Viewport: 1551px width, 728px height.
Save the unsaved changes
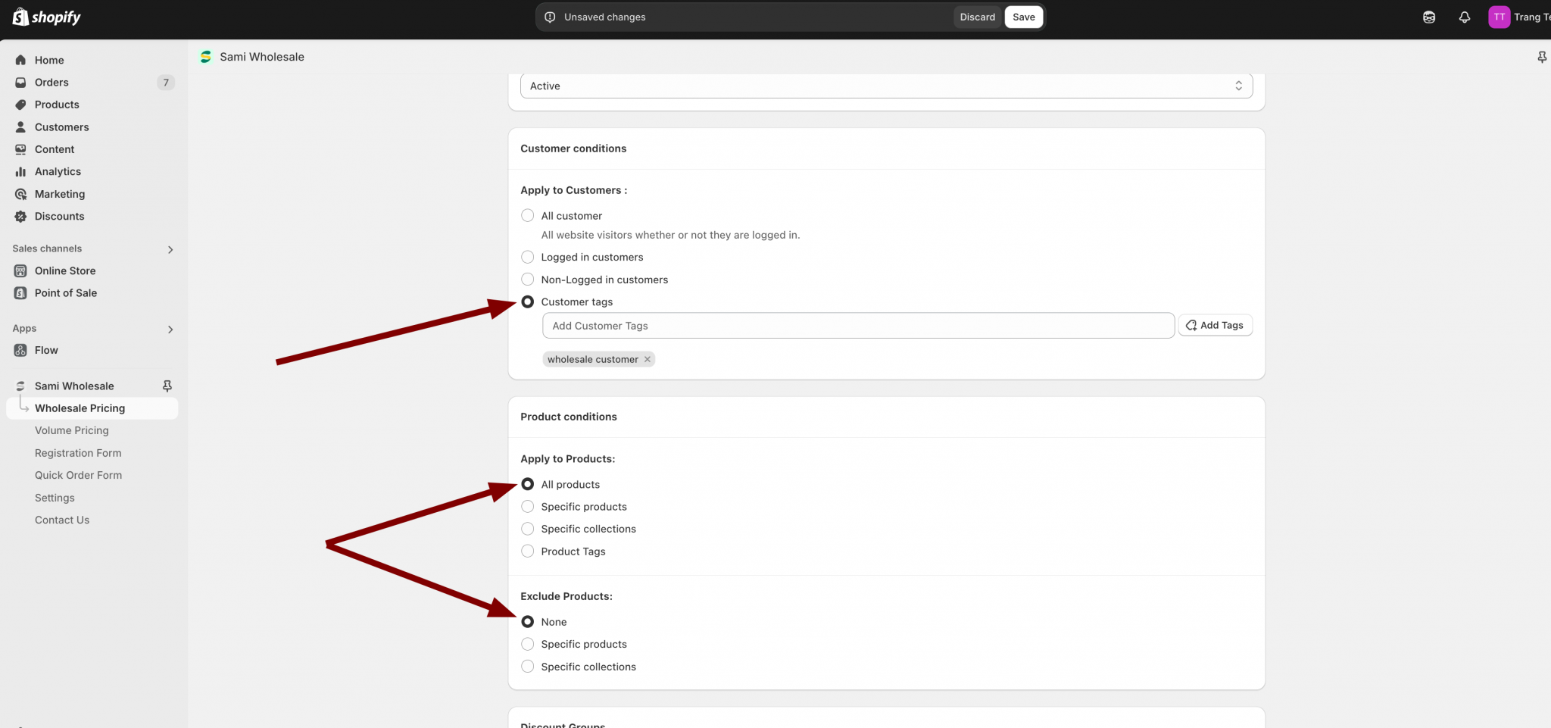1023,17
